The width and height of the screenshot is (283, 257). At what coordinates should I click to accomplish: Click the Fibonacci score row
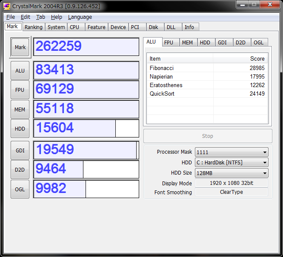click(207, 68)
